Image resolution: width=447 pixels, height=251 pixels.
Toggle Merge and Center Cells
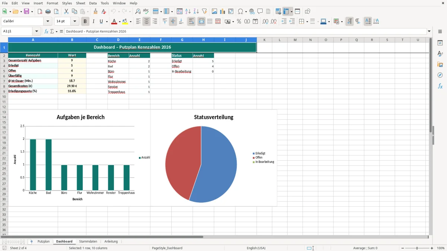pyautogui.click(x=202, y=22)
